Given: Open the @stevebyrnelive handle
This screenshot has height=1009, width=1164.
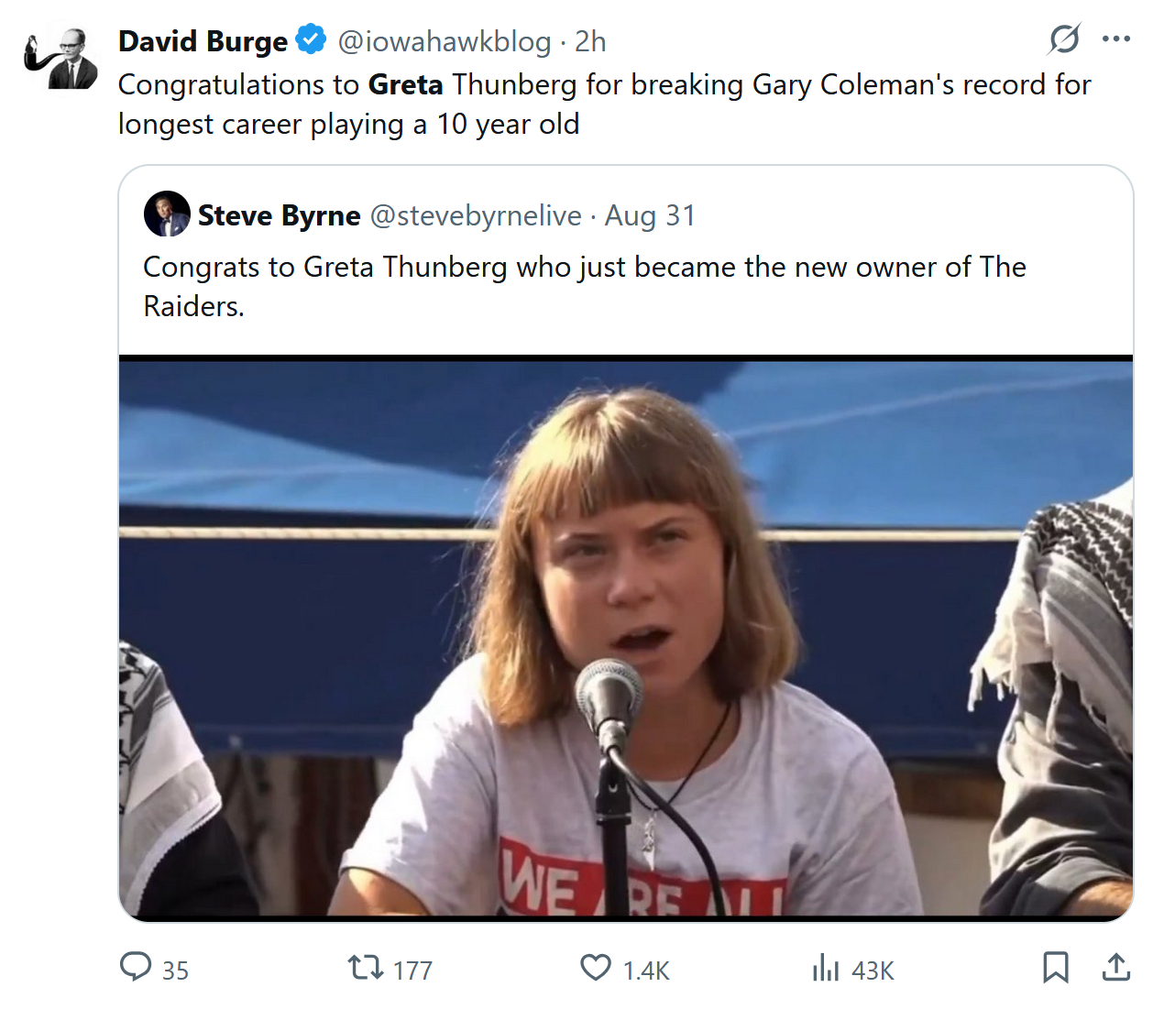Looking at the screenshot, I should coord(476,215).
